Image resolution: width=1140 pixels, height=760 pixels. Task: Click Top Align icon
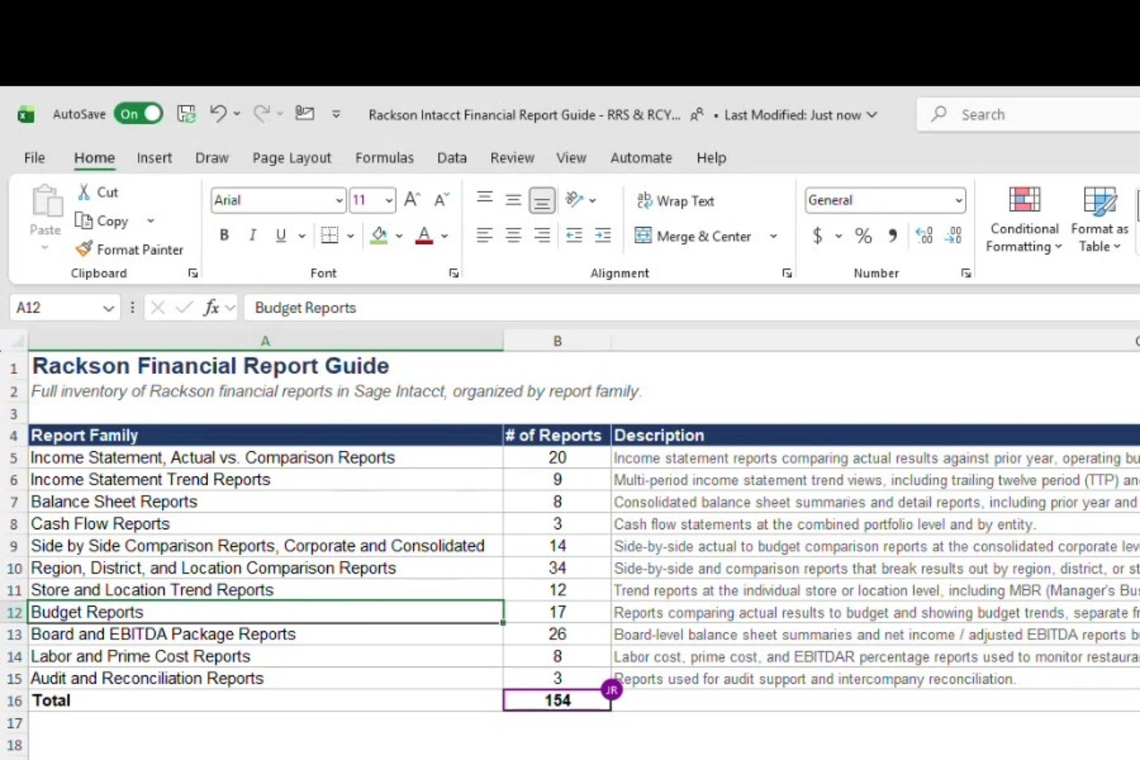pyautogui.click(x=484, y=200)
